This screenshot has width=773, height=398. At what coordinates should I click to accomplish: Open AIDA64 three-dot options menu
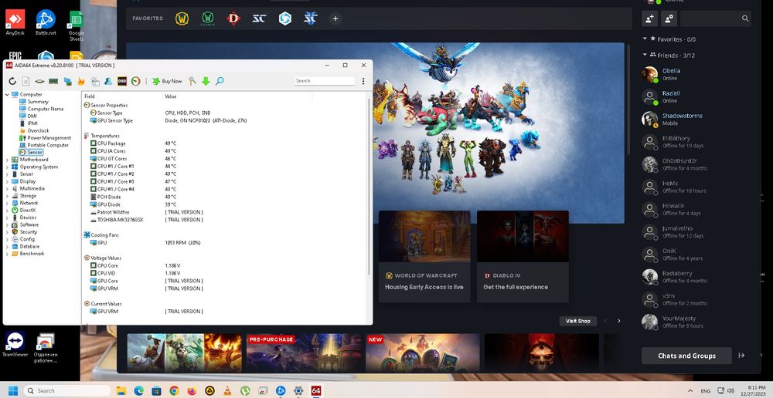tap(363, 81)
